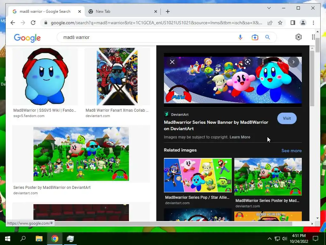Screen dimensions: 326x245
Task: Open tab search dropdown arrow
Action: (269, 8)
